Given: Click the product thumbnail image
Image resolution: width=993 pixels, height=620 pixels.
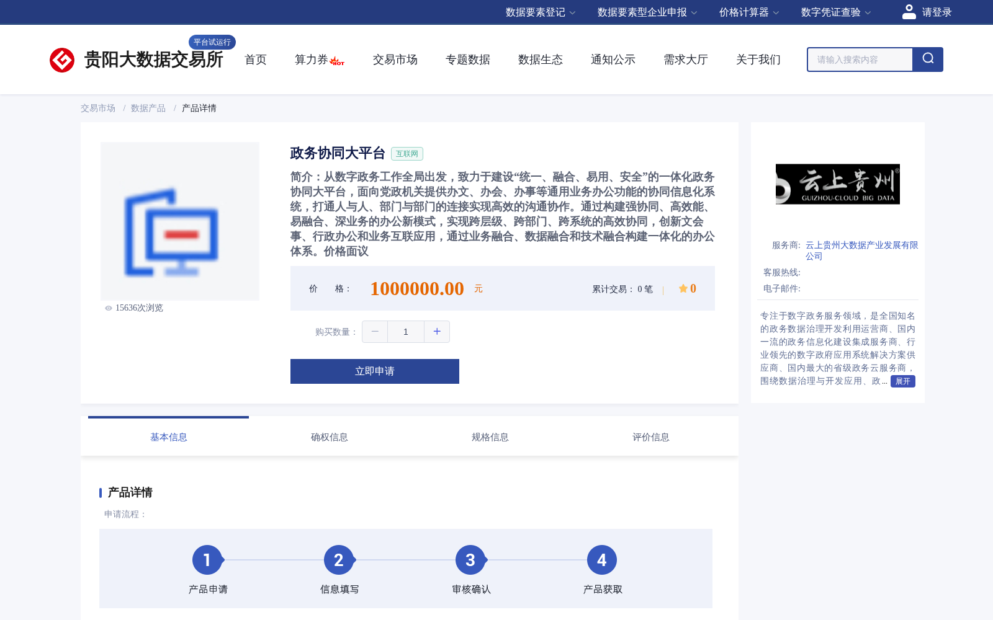Looking at the screenshot, I should [x=180, y=221].
